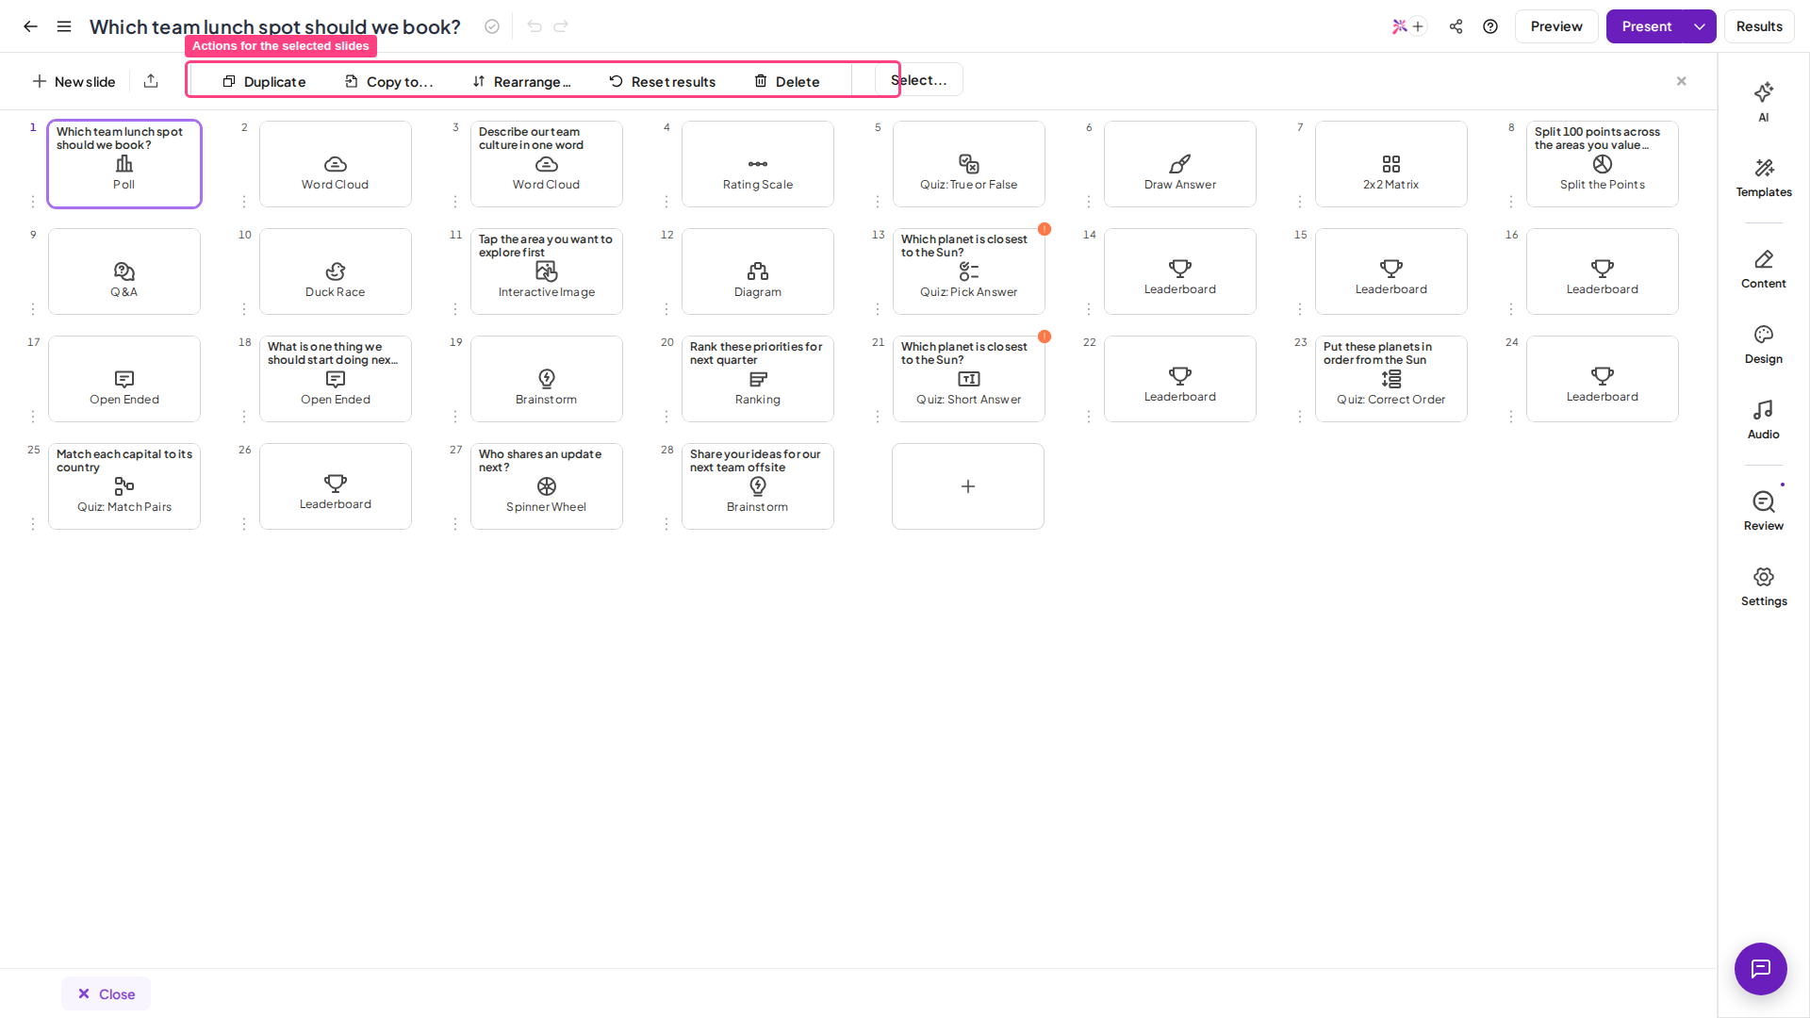Screen dimensions: 1810x1018
Task: Open the hamburger menu
Action: click(64, 26)
